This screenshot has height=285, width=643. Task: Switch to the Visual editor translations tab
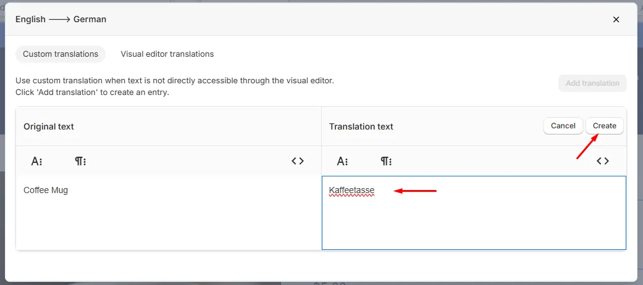pos(167,54)
